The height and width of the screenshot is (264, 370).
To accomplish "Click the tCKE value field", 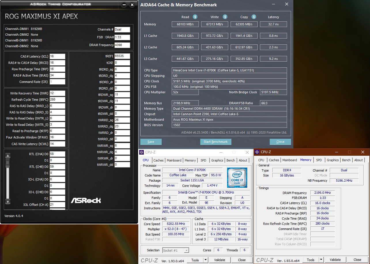I will point(122,63).
